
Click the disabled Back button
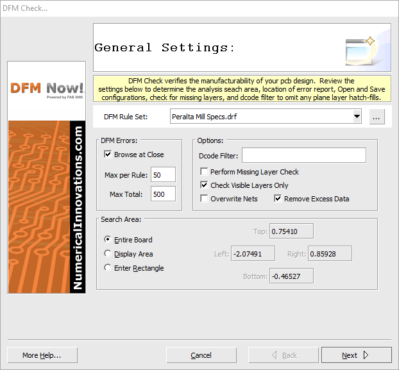(284, 355)
